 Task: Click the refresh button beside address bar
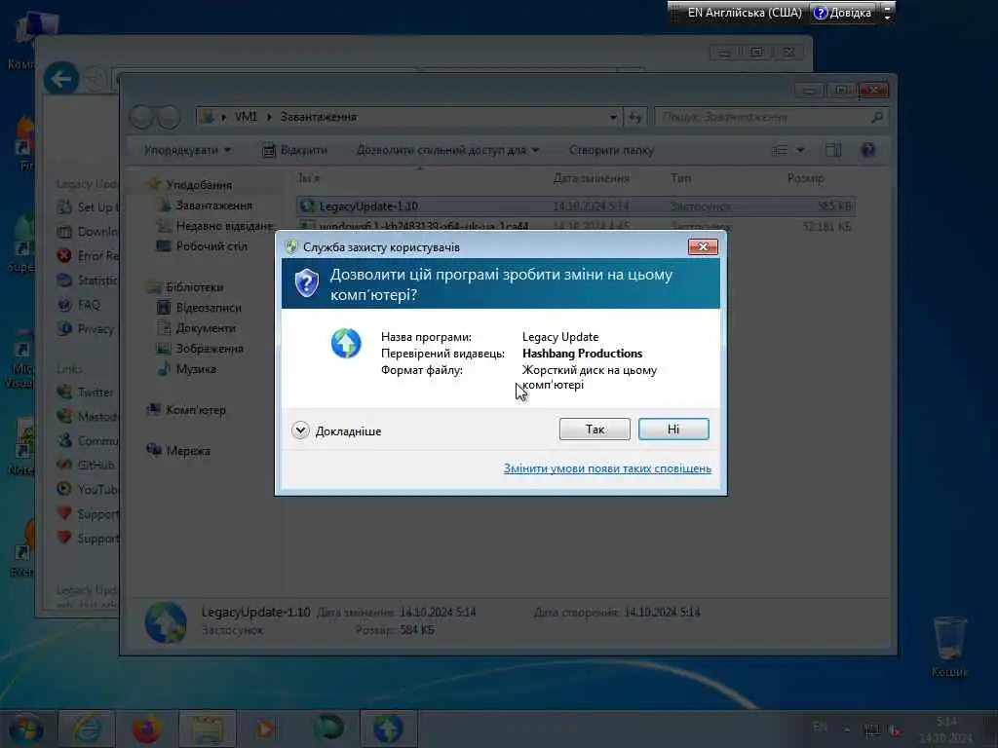pyautogui.click(x=634, y=117)
